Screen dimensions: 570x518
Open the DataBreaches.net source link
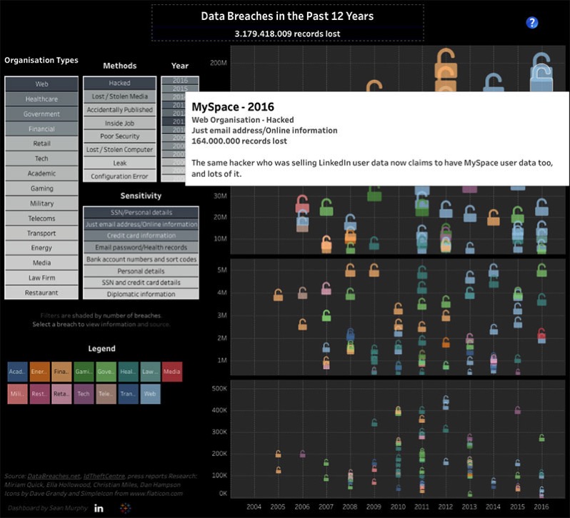[54, 476]
